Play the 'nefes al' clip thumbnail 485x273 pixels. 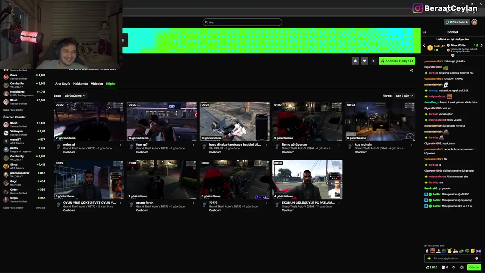(x=89, y=121)
